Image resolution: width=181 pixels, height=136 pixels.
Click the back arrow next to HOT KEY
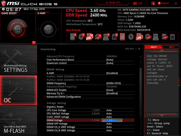pyautogui.click(x=139, y=49)
